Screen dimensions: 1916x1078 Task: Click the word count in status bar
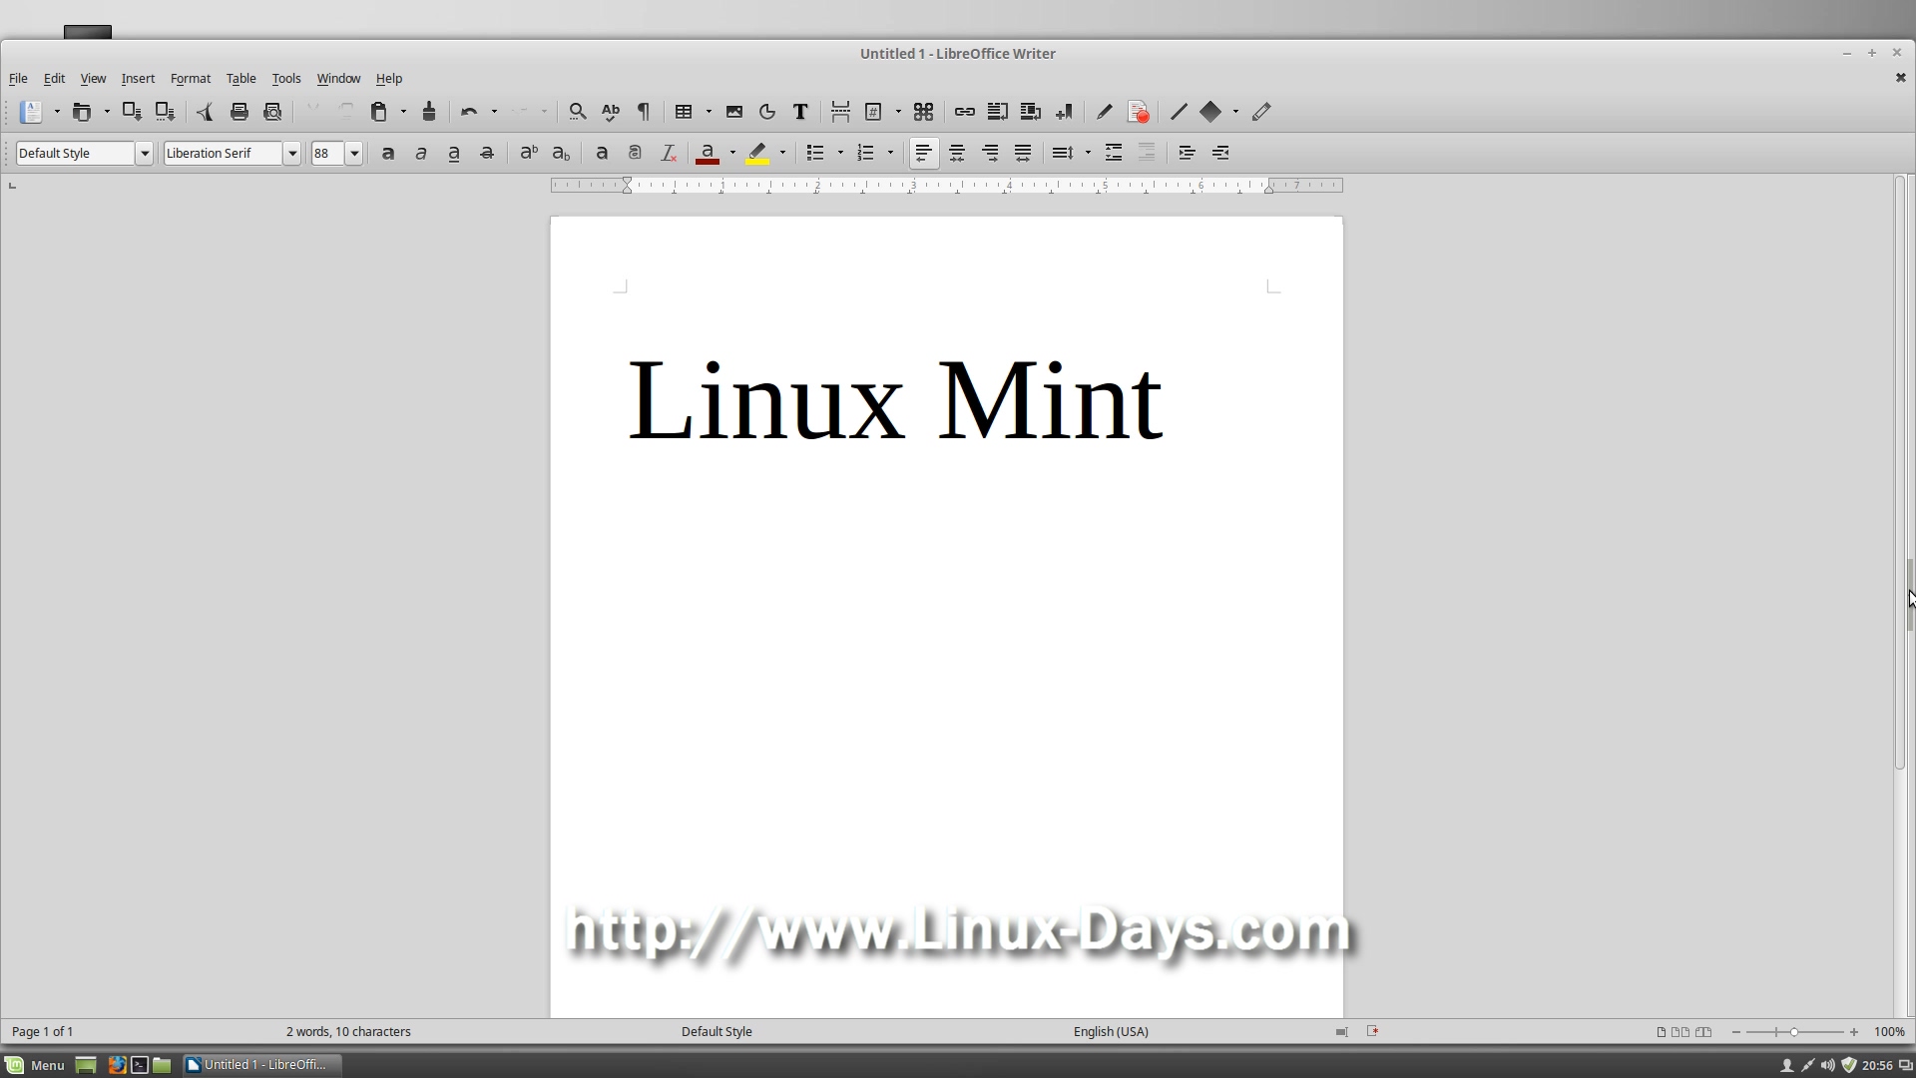(348, 1031)
